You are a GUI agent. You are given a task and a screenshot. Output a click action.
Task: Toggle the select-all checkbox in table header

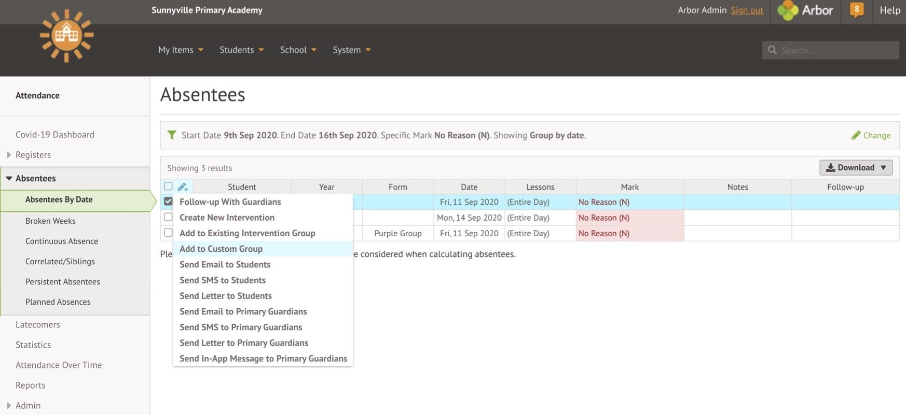coord(168,186)
